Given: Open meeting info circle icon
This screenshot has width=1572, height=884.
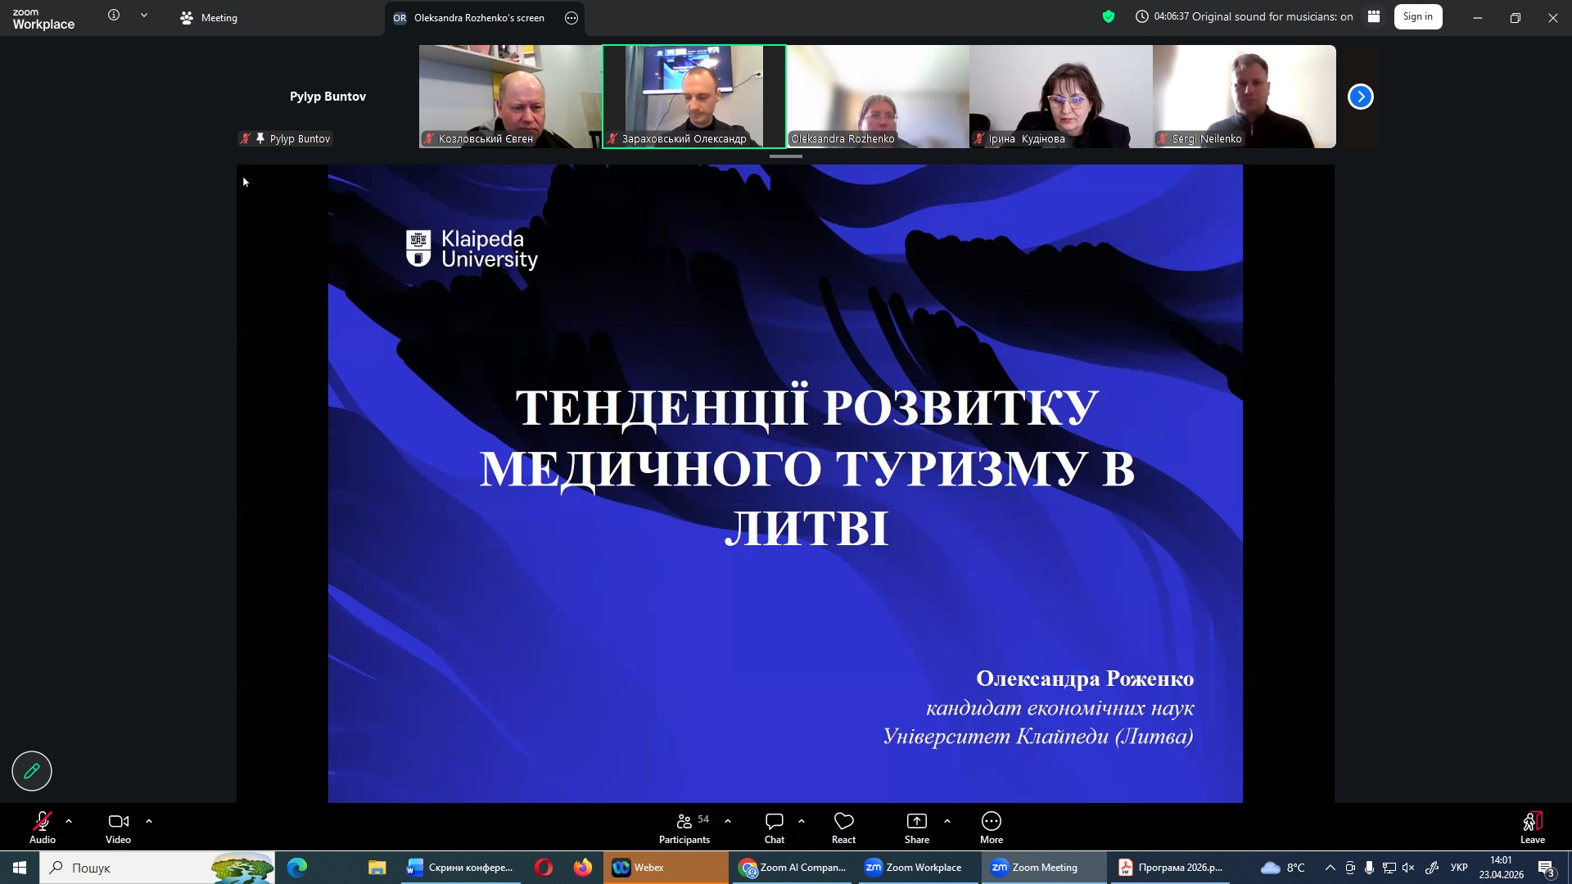Looking at the screenshot, I should pyautogui.click(x=114, y=16).
